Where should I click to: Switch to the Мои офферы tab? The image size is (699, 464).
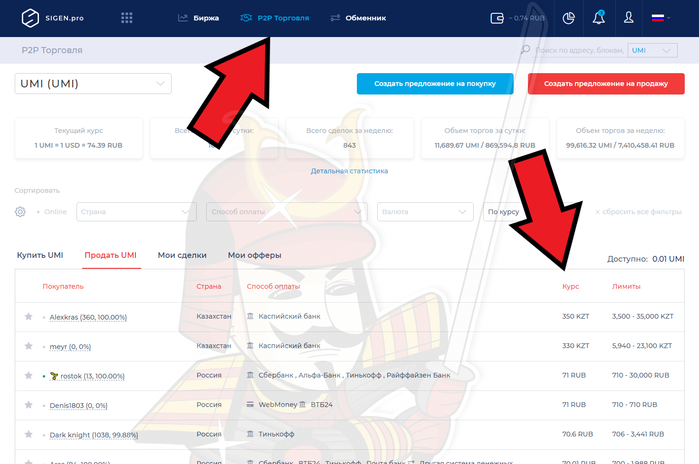click(255, 255)
